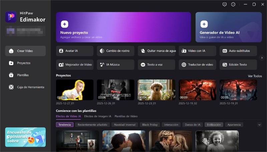Image resolution: width=267 pixels, height=152 pixels.
Task: Start the Mejorador de Video tool
Action: coord(75,64)
